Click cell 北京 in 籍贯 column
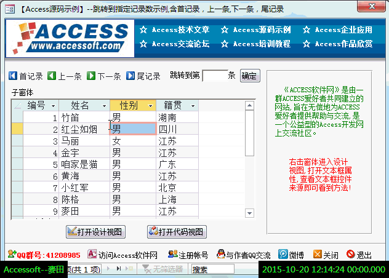This screenshot has width=389, height=278. pos(177,188)
